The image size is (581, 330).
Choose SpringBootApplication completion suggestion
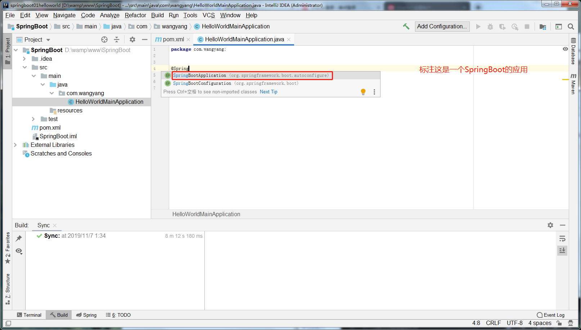(x=271, y=75)
